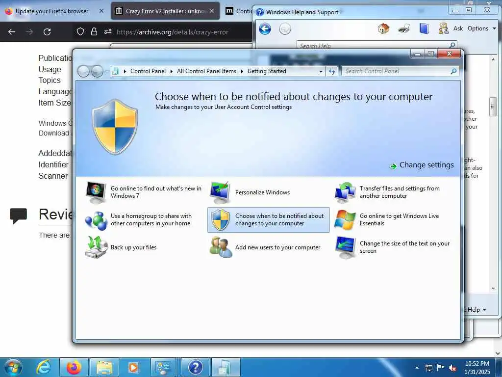
Task: Click the homegroup spheres icon
Action: [96, 220]
